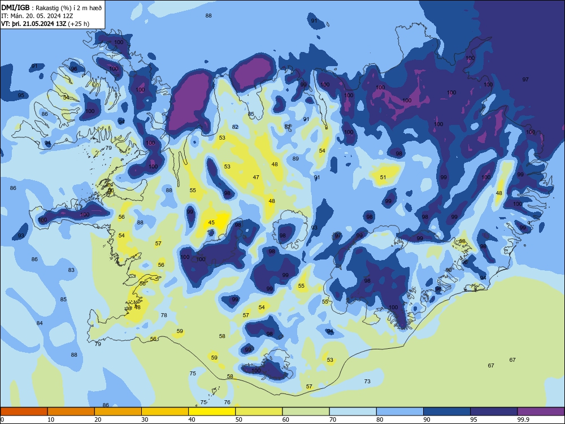
Task: Click the navy 95–99.9 legend swatch
Action: tap(494, 412)
